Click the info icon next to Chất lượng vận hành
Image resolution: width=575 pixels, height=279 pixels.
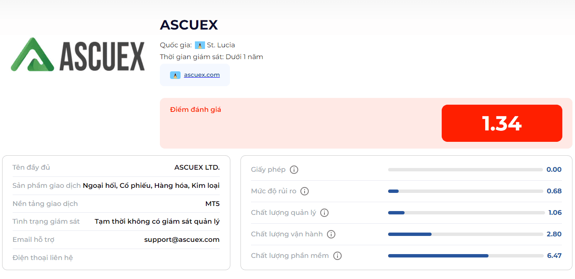pyautogui.click(x=331, y=234)
